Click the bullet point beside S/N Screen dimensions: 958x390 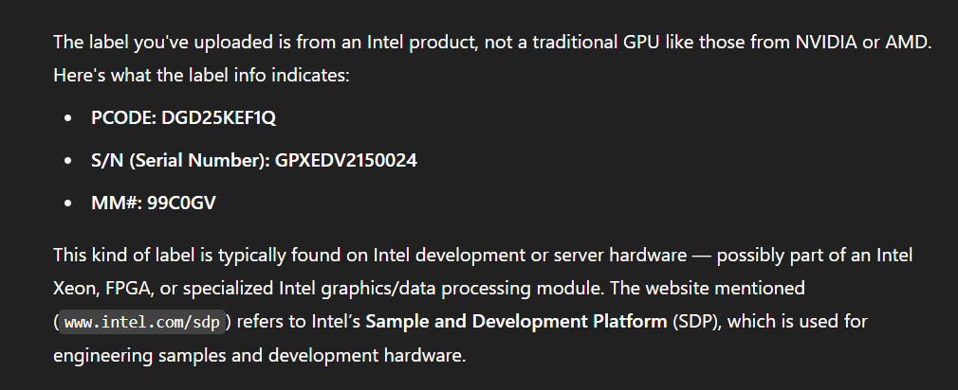(x=67, y=160)
